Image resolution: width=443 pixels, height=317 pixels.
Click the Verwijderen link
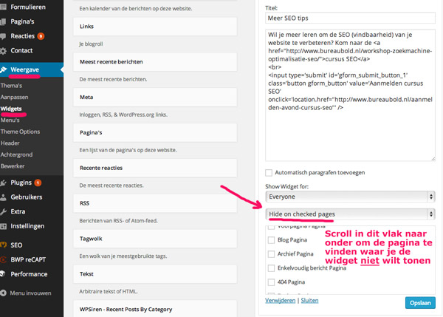pos(280,301)
